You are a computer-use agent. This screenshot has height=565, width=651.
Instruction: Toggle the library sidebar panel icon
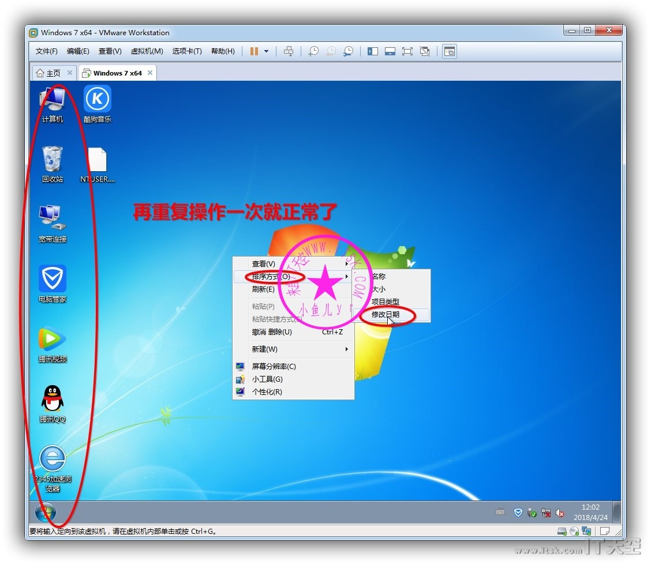click(373, 51)
